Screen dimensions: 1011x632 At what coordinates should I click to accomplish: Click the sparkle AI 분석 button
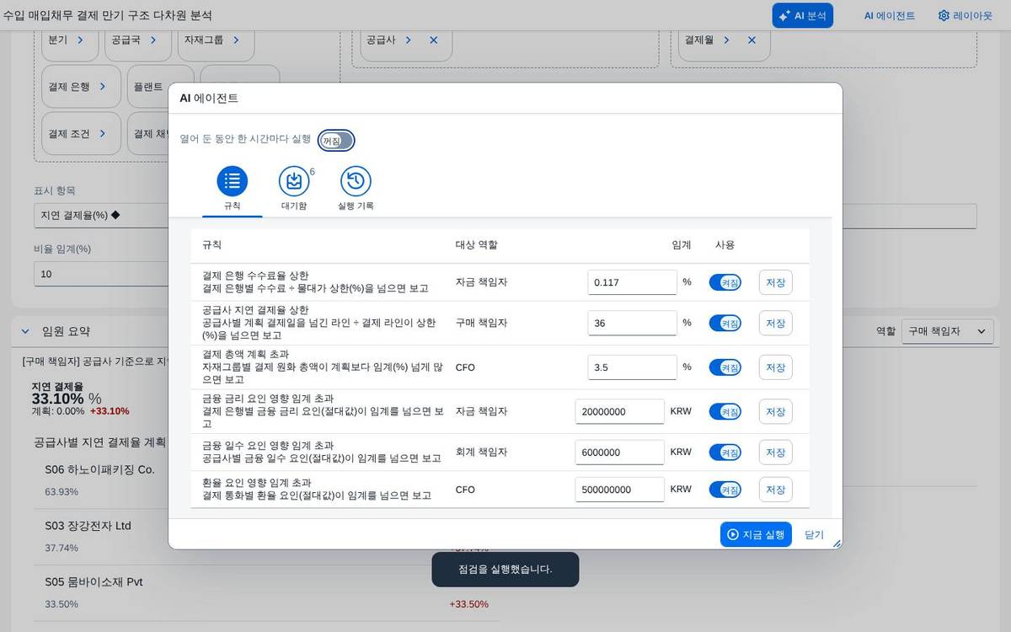(802, 15)
